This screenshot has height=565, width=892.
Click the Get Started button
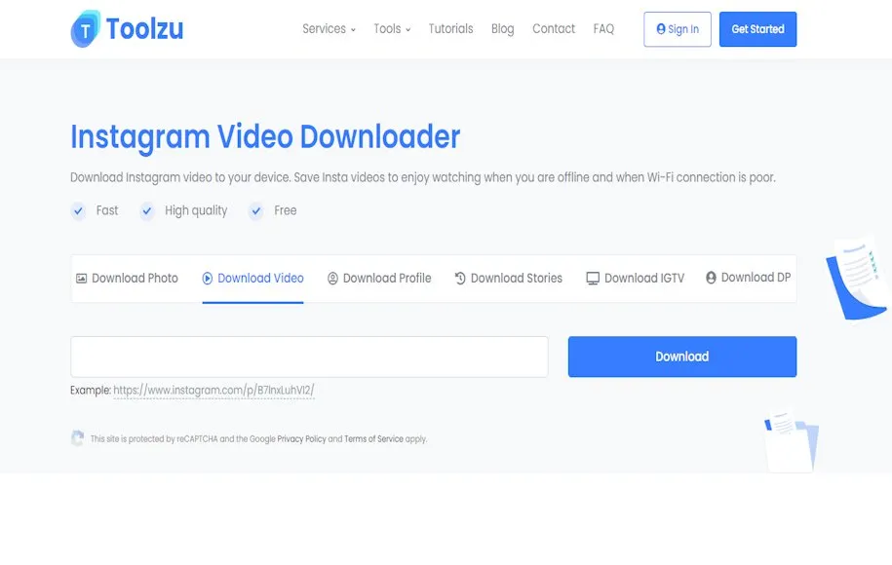[757, 29]
